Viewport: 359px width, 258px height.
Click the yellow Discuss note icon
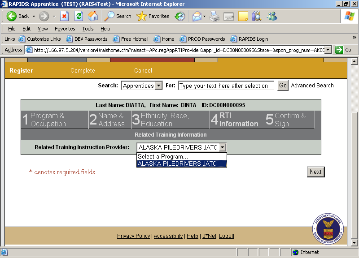pyautogui.click(x=243, y=17)
